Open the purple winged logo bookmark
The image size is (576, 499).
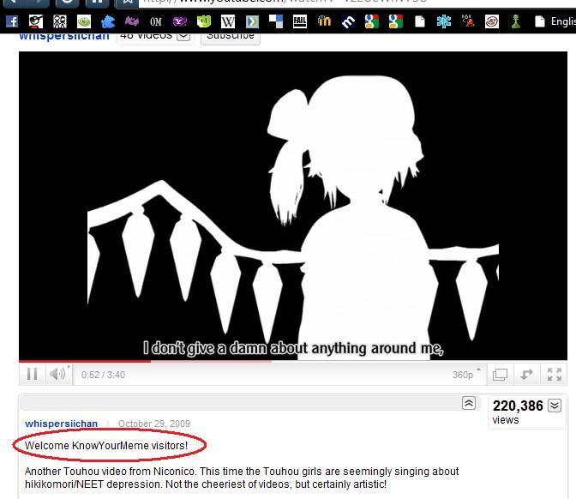click(x=132, y=21)
